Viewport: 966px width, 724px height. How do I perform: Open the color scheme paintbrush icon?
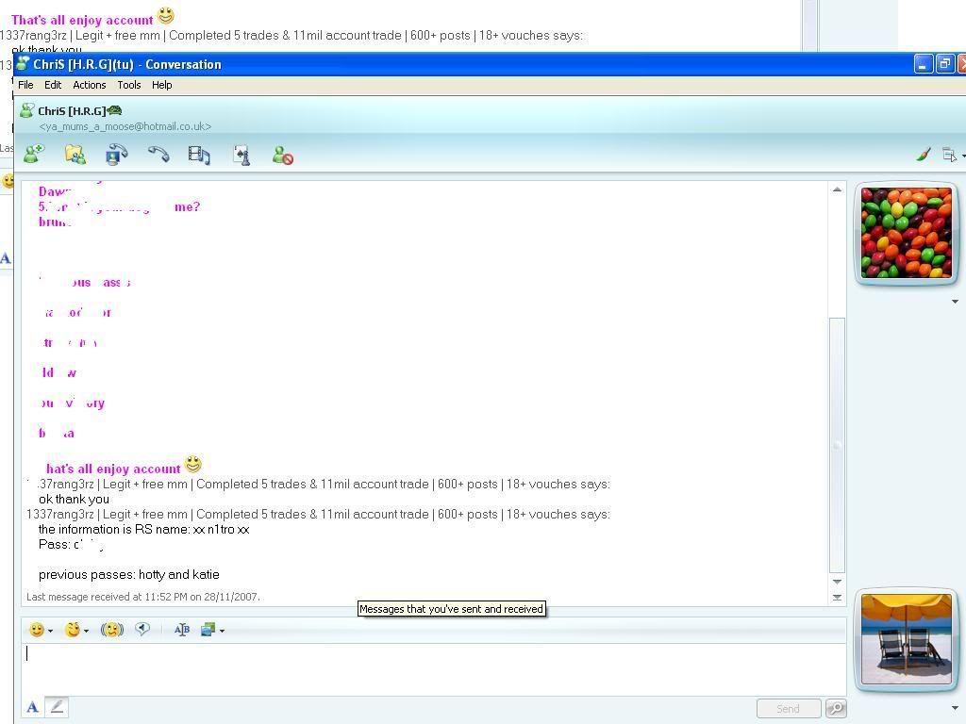[923, 155]
